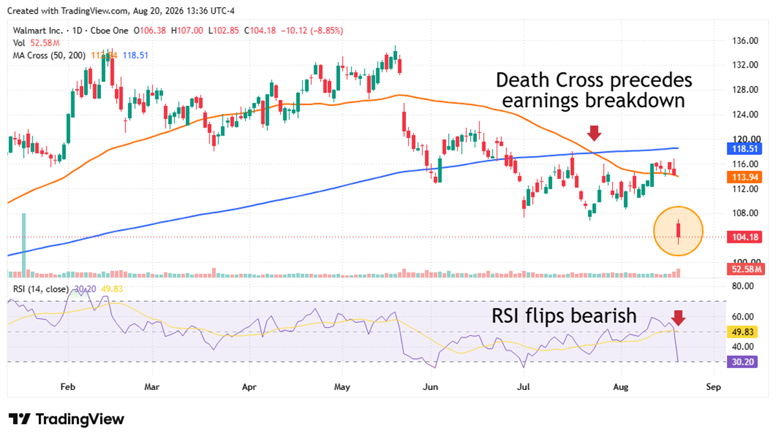Click the low value "L102.85"

[223, 30]
